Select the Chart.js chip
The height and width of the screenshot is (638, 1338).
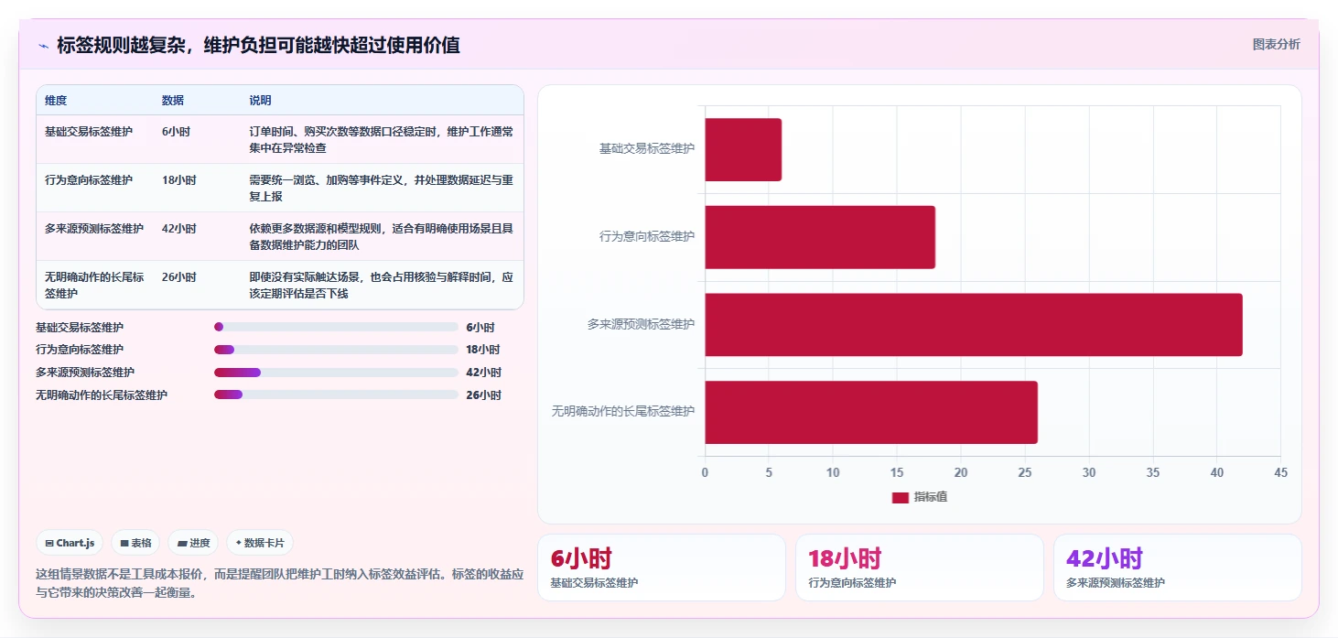pyautogui.click(x=70, y=543)
